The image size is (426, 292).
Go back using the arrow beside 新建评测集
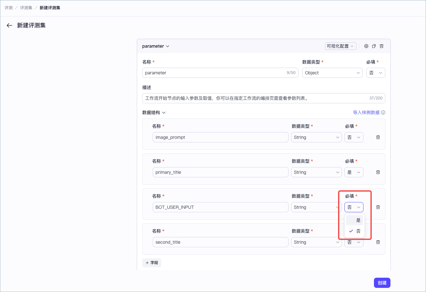(10, 26)
